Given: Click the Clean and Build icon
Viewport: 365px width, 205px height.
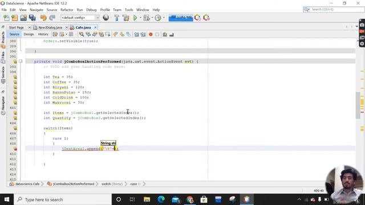Looking at the screenshot, I should pos(126,18).
